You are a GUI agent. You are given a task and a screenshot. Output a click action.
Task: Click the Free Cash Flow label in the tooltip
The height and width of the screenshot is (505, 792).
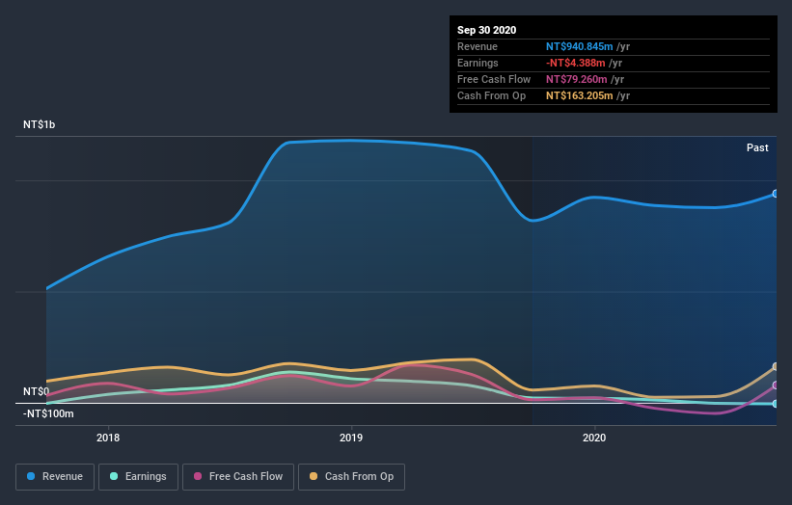click(x=494, y=79)
